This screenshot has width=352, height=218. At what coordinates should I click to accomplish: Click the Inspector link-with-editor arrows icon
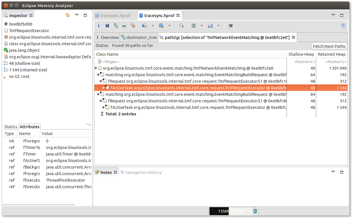(x=68, y=15)
